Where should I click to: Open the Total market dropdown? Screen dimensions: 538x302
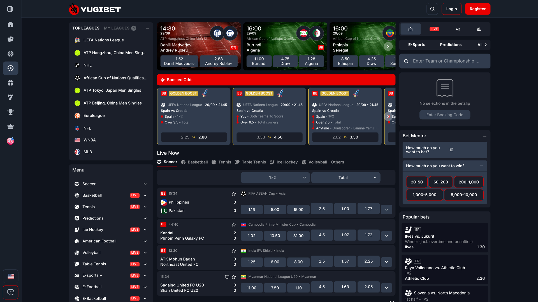coord(346,178)
